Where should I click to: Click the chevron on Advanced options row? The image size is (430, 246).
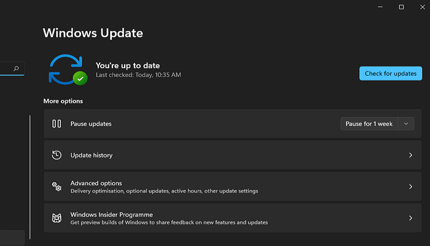(x=410, y=187)
